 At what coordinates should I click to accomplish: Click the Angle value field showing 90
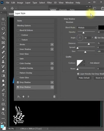point(88,38)
